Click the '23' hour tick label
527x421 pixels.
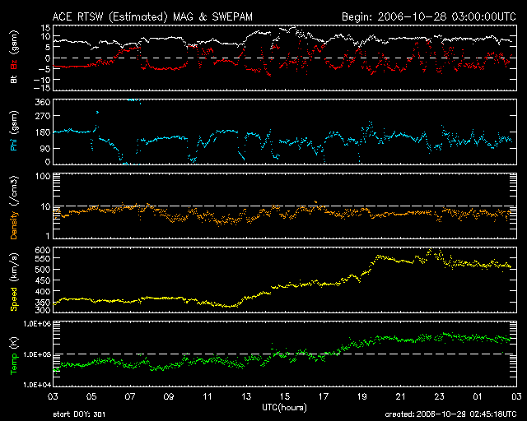click(439, 397)
